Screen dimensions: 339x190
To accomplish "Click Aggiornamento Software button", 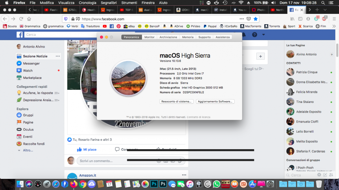I will click(x=215, y=102).
